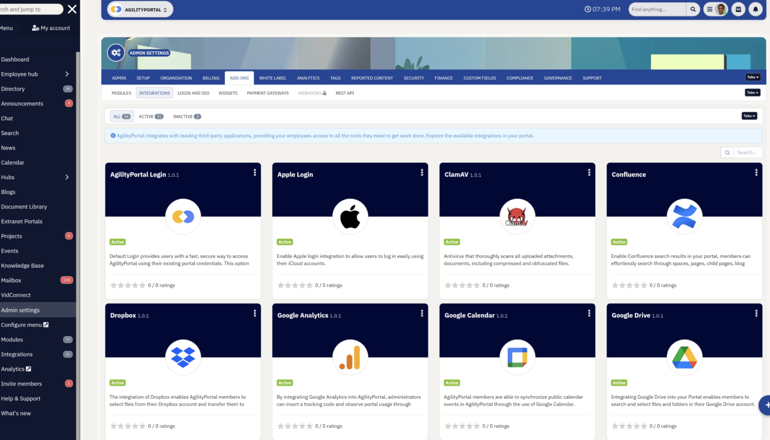Screen dimensions: 770x440
Task: Click the integrations Search input box
Action: pos(749,152)
